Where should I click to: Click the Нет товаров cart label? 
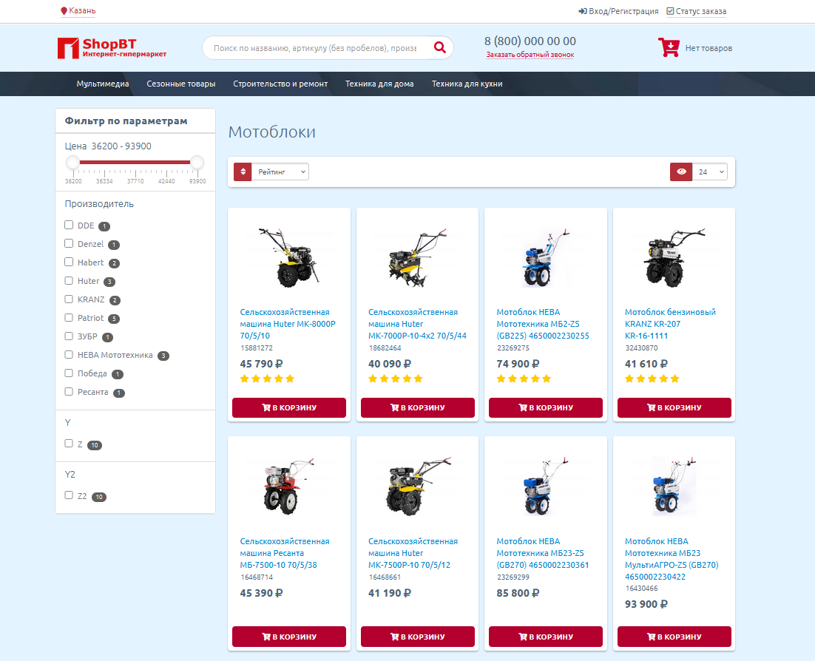709,48
